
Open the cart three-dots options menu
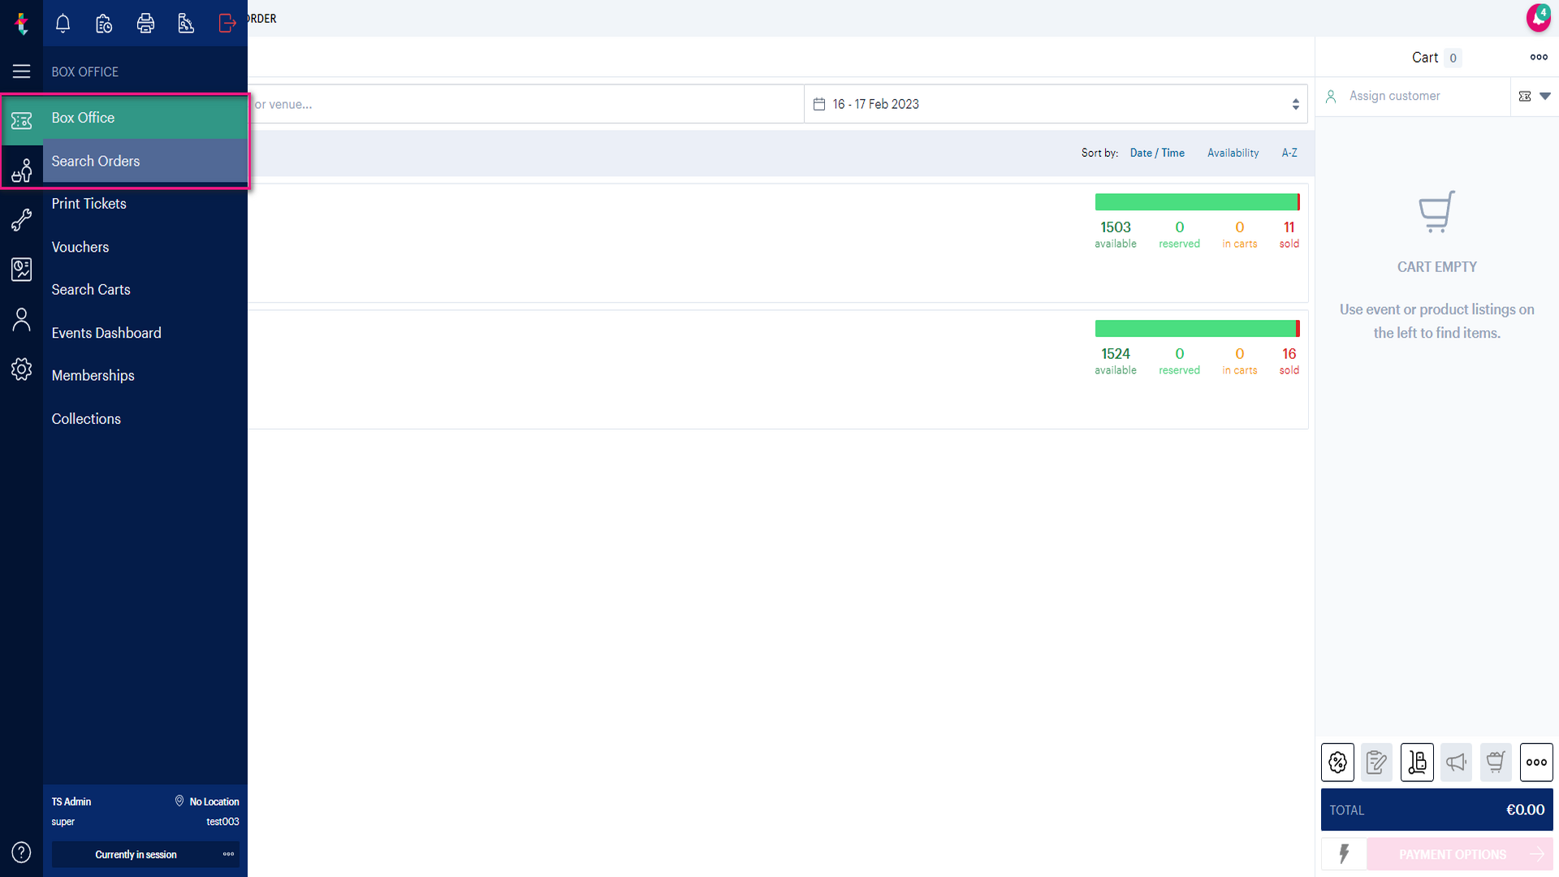click(1539, 57)
